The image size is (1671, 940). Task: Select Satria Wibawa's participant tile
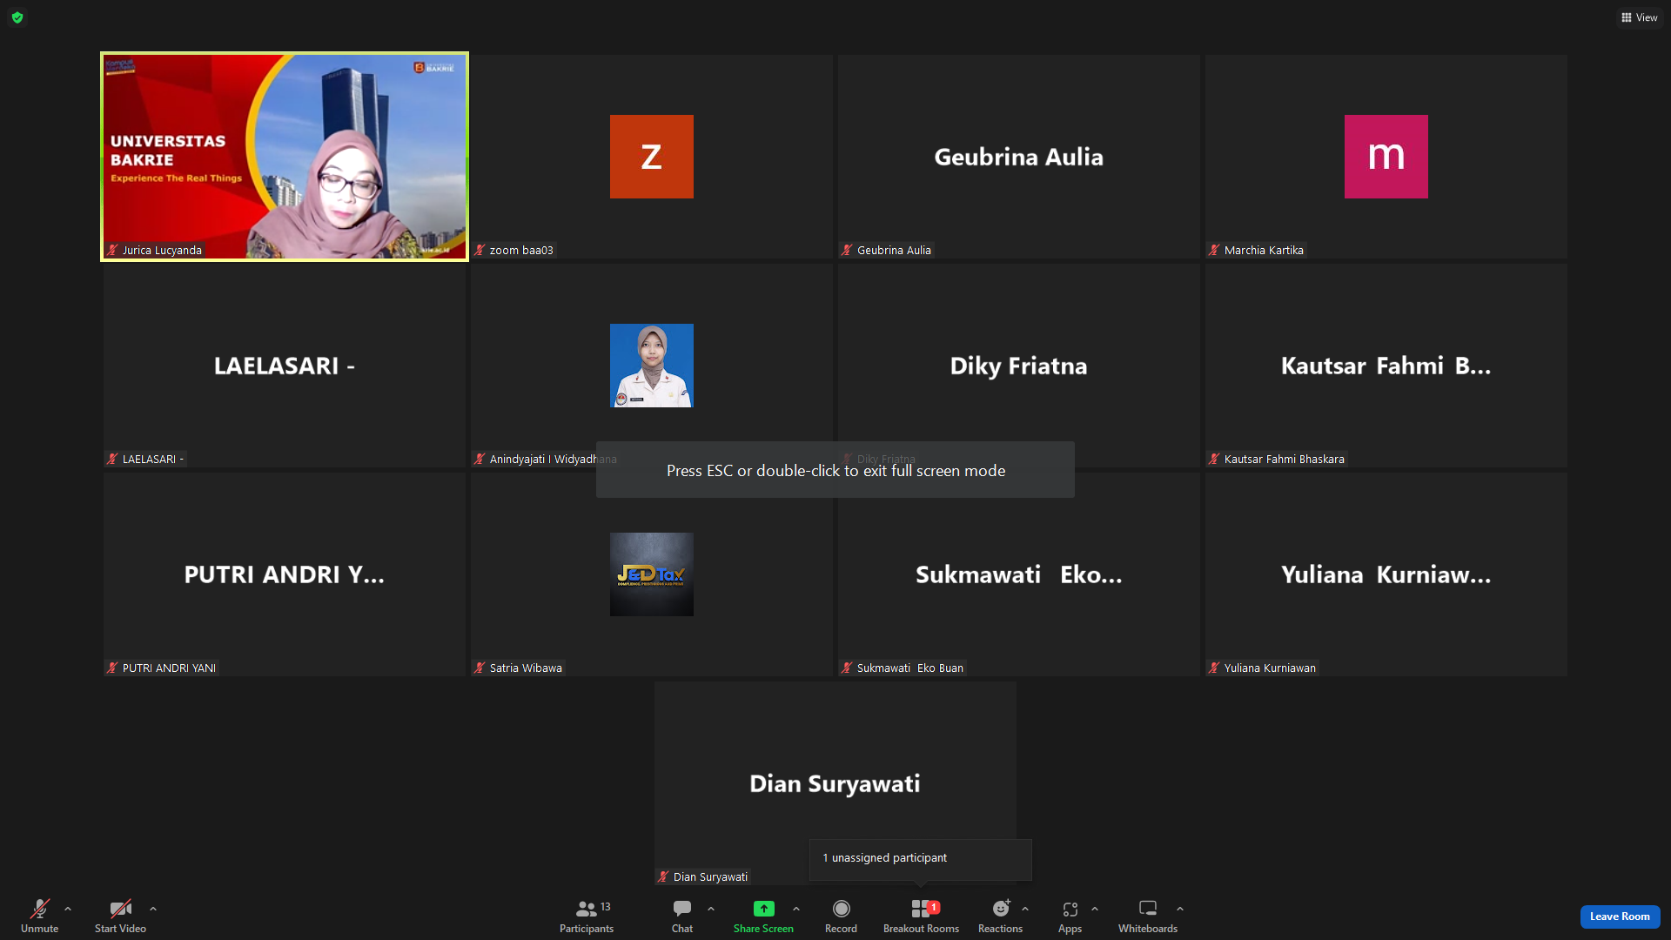(652, 574)
